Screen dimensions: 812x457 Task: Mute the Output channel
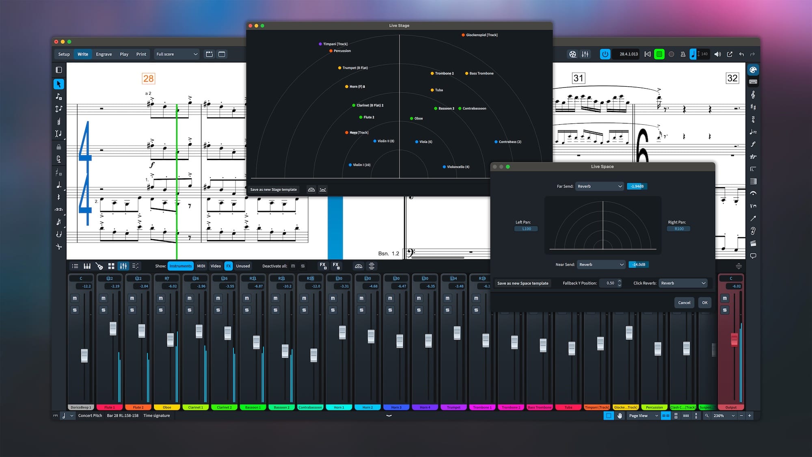tap(725, 298)
